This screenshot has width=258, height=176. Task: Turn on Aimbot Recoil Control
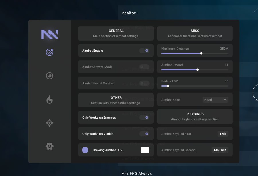point(144,83)
